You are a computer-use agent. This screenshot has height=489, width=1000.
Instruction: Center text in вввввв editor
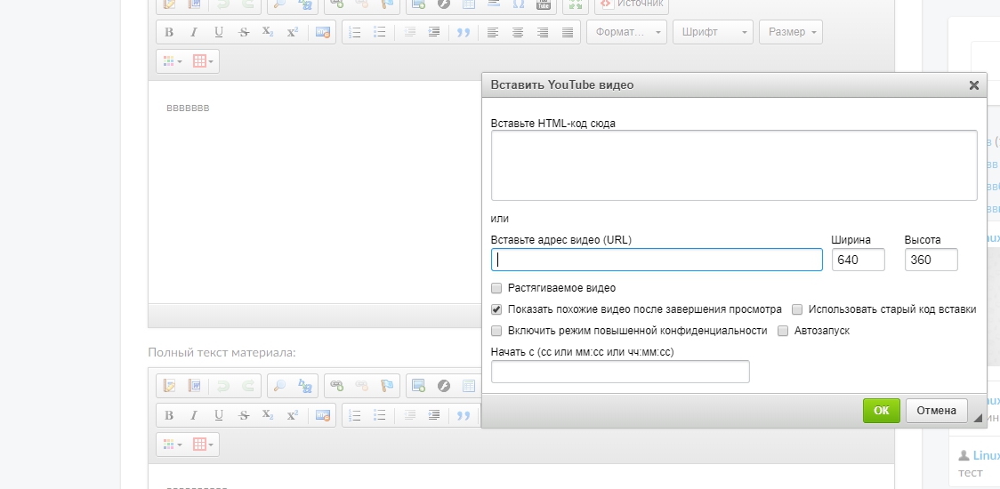pos(518,33)
